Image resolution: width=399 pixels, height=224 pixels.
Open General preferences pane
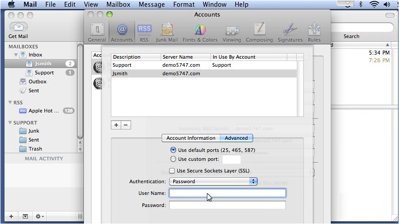point(97,33)
